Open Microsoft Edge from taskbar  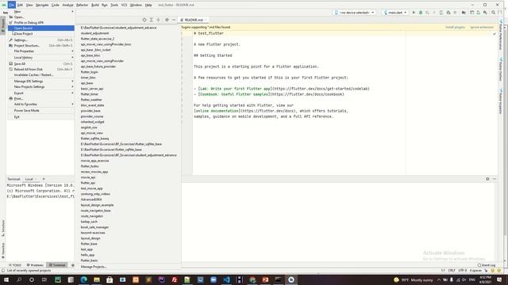click(x=84, y=279)
